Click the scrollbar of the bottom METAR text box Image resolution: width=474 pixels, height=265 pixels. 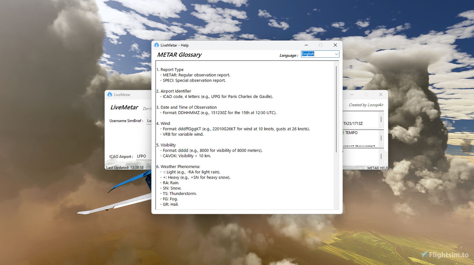coord(382,157)
